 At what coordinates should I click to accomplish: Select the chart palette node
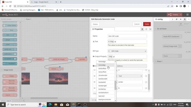click(x=10, y=45)
